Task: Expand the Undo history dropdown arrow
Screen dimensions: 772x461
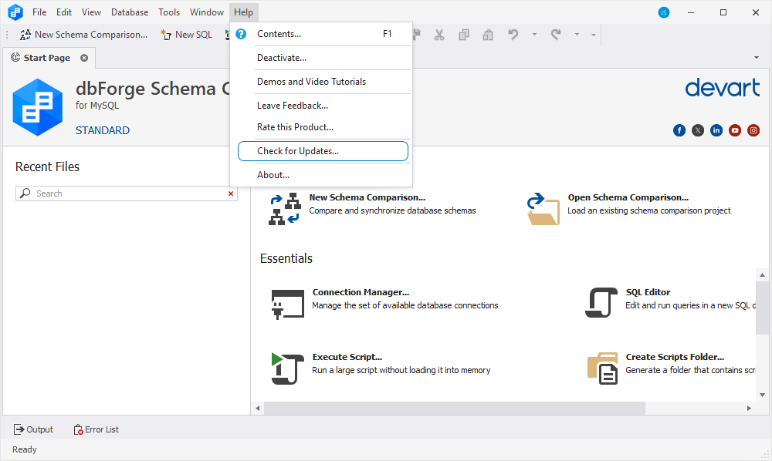Action: pos(534,35)
